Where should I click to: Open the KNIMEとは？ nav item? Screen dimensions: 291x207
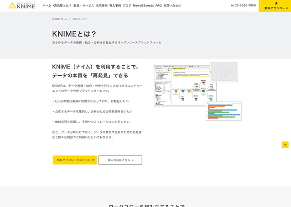[x=62, y=5]
